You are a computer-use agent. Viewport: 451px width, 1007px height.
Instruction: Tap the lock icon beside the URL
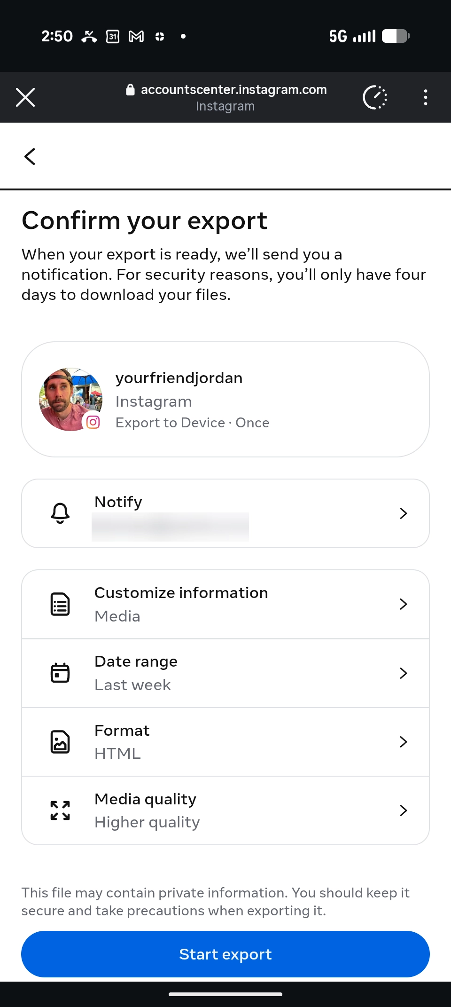(131, 90)
